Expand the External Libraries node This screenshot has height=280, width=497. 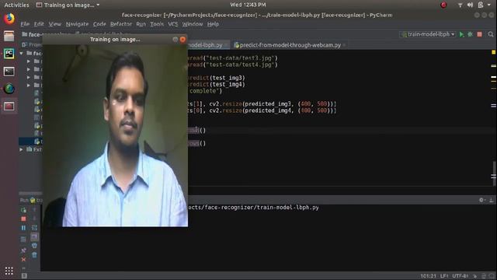pyautogui.click(x=22, y=149)
